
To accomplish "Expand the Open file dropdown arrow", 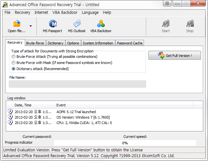I will pyautogui.click(x=31, y=26).
